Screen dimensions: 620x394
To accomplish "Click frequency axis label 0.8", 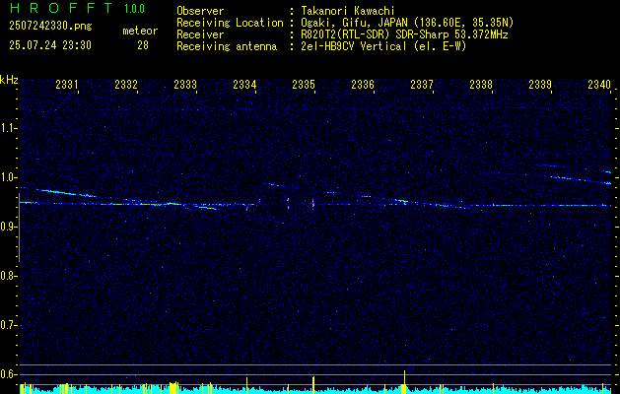I will [x=8, y=276].
